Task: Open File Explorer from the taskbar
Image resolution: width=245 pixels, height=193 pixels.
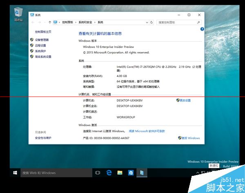Action: point(120,173)
